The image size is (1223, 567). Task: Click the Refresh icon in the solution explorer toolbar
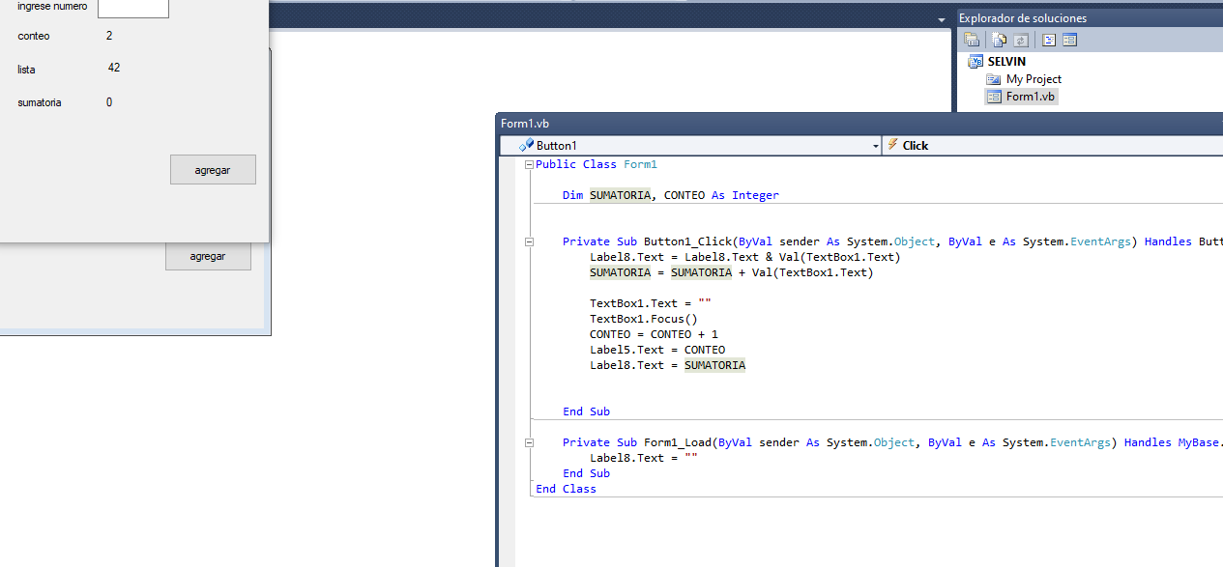click(x=1020, y=40)
